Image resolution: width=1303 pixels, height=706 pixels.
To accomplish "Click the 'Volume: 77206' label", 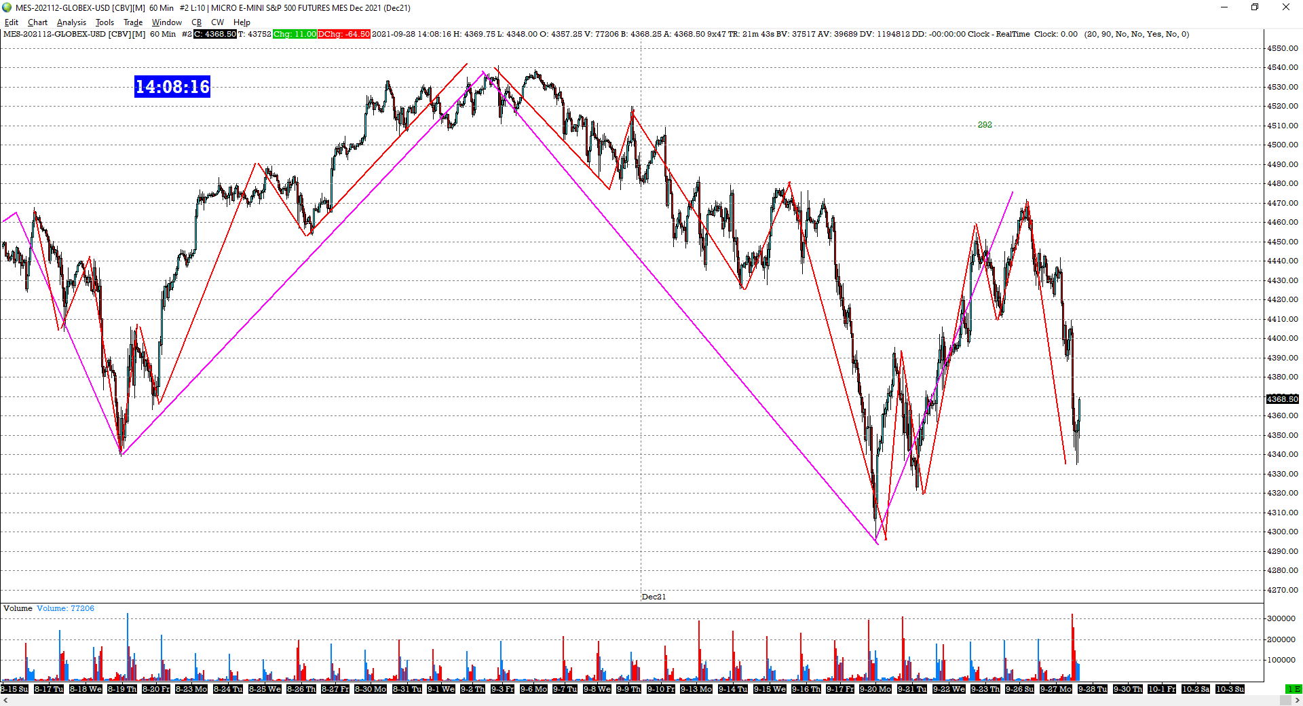I will tap(65, 608).
